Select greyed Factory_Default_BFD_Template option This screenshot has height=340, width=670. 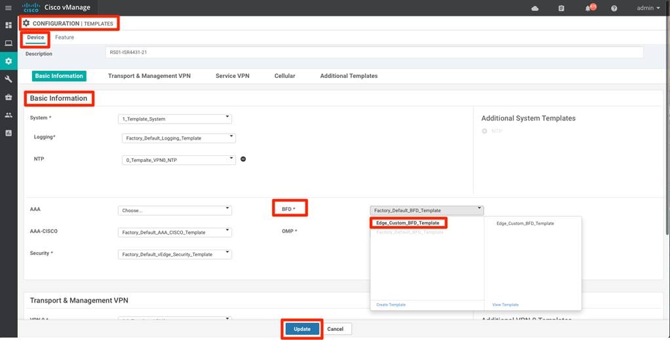point(410,233)
